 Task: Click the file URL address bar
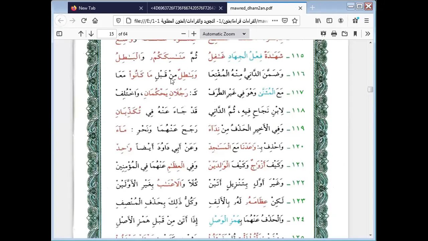tap(201, 21)
